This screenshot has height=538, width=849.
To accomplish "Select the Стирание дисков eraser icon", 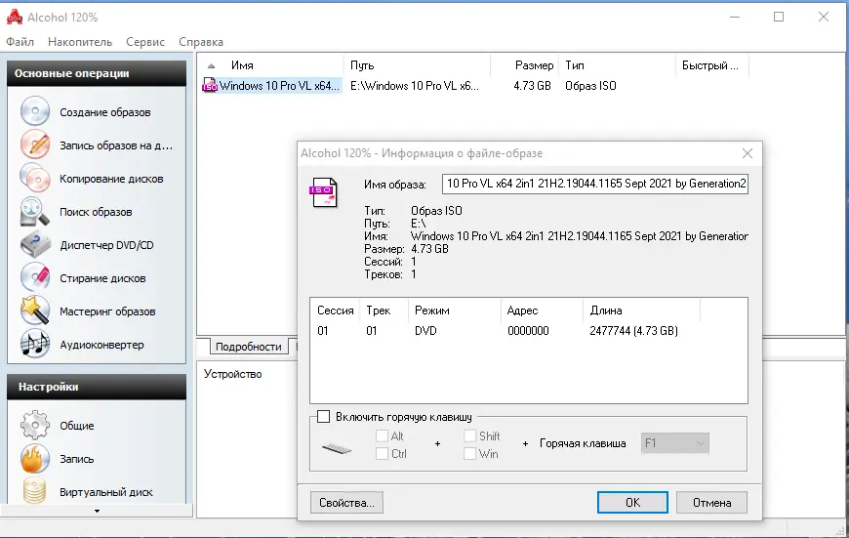I will [x=35, y=277].
